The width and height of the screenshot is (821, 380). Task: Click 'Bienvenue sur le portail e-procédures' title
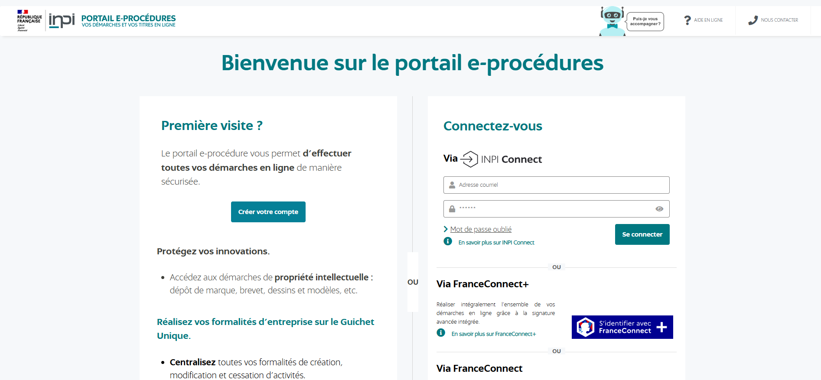click(x=412, y=63)
